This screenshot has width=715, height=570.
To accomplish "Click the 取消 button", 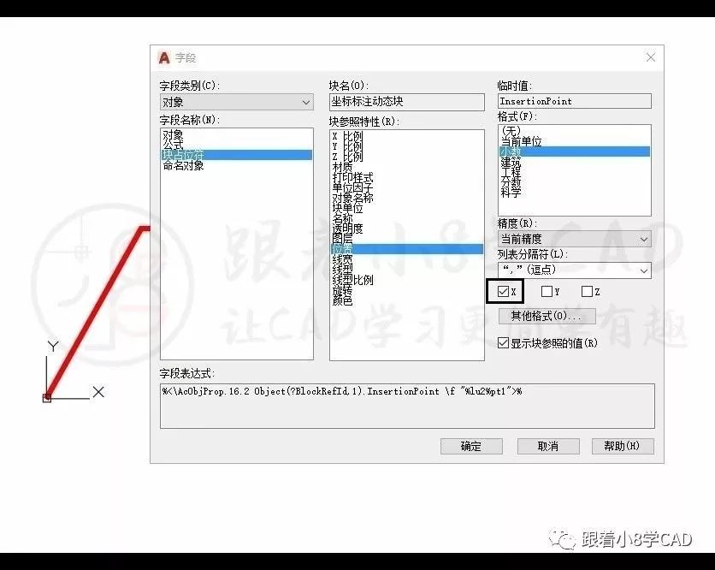I will pos(548,446).
